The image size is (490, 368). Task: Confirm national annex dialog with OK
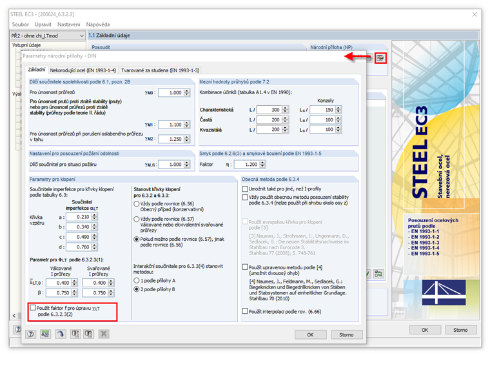[310, 334]
